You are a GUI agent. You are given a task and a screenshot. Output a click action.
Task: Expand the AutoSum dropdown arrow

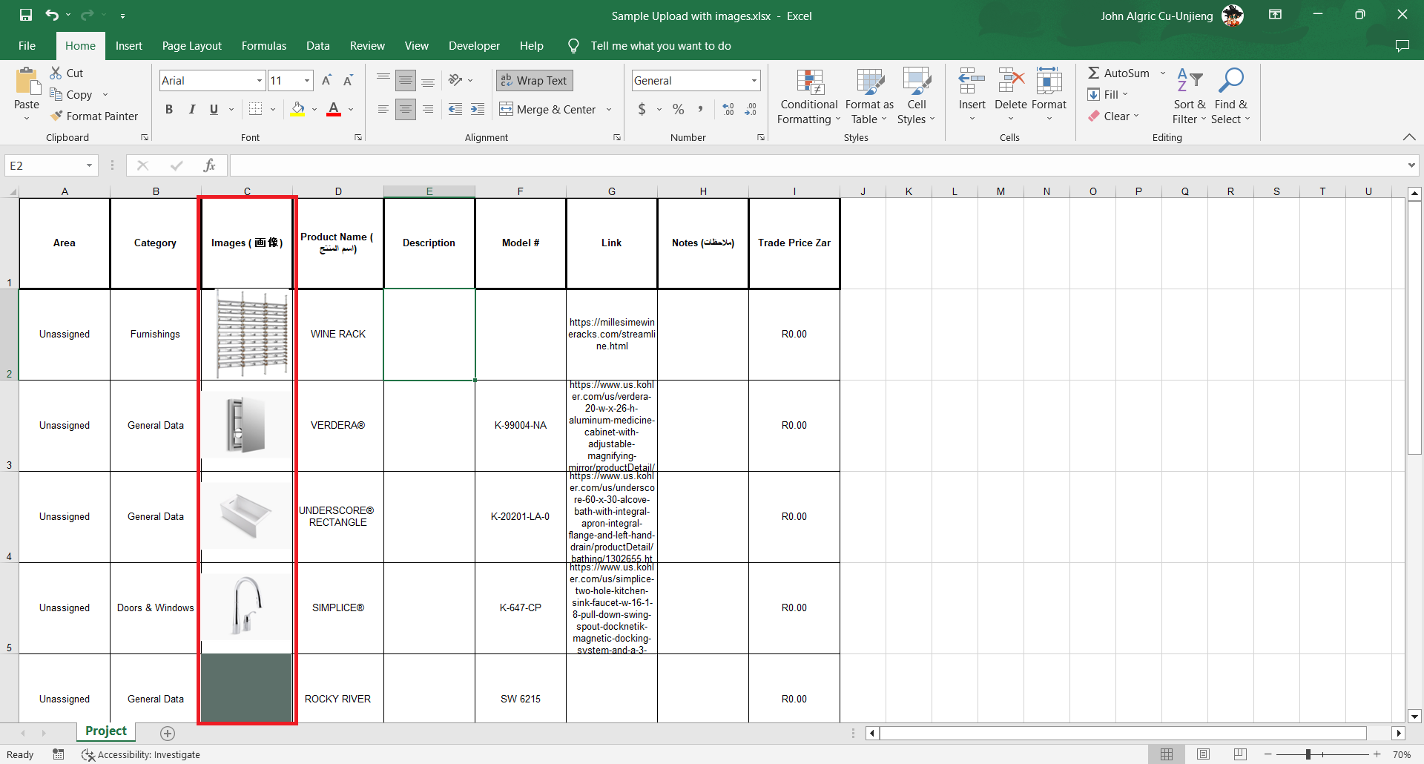[x=1162, y=73]
